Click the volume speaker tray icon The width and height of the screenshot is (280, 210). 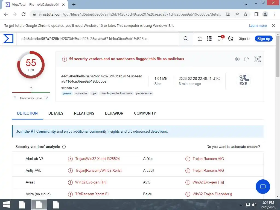tap(254, 205)
